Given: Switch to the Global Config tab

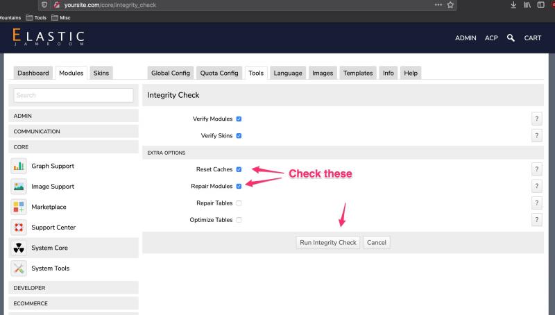Looking at the screenshot, I should tap(170, 74).
